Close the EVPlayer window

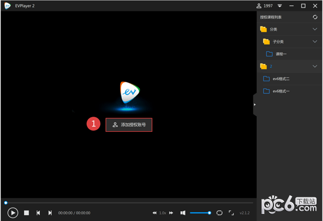coord(315,6)
